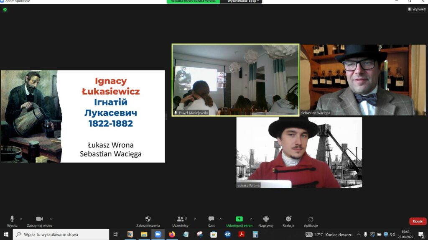Screen dimensions: 428x240
Task: Click the Windows taskbar search field
Action: point(61,235)
